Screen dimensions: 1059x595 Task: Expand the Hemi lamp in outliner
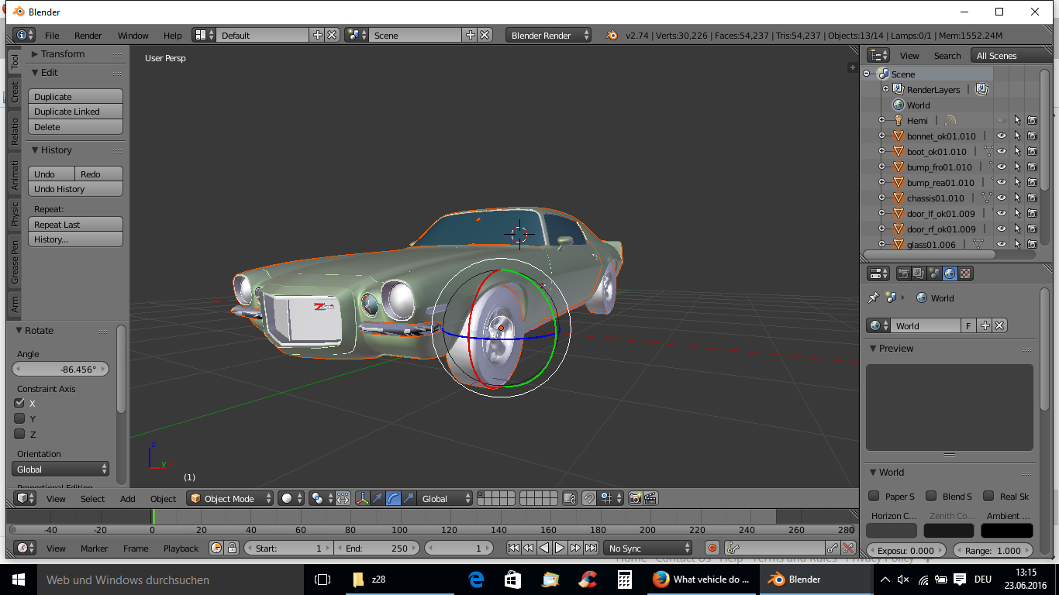click(881, 121)
